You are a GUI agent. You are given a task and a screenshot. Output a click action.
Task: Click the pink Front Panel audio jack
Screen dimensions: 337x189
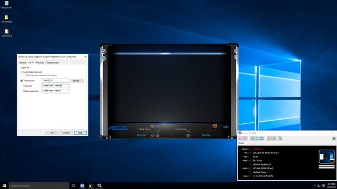(x=188, y=135)
